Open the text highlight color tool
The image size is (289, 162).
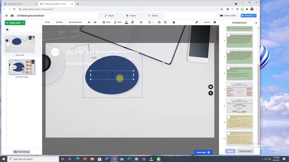point(132,22)
